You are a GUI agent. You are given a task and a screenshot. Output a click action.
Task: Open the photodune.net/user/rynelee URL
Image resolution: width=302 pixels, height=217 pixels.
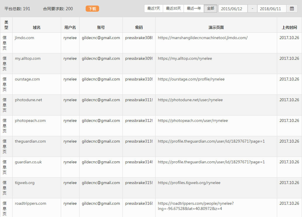pyautogui.click(x=190, y=100)
